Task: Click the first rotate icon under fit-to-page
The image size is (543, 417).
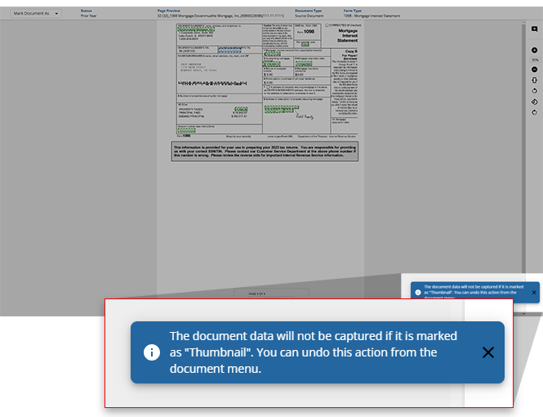Action: coord(534,91)
